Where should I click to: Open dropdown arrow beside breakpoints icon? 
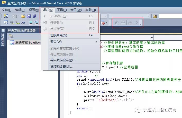(x=107, y=23)
